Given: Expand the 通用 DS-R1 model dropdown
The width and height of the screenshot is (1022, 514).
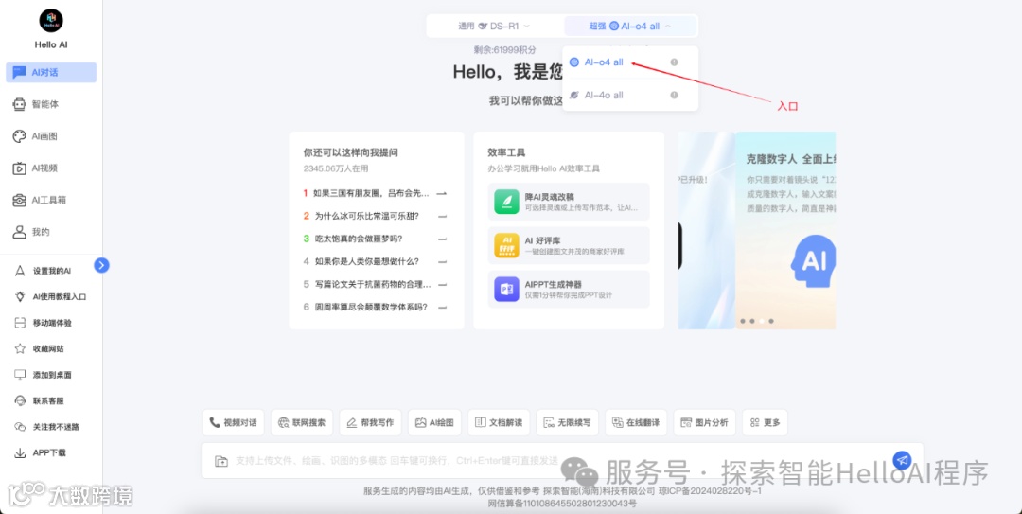Looking at the screenshot, I should coord(494,27).
